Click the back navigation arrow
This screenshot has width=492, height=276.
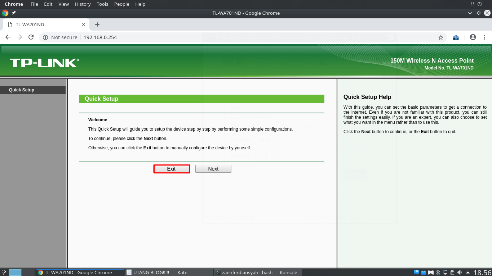pyautogui.click(x=8, y=37)
